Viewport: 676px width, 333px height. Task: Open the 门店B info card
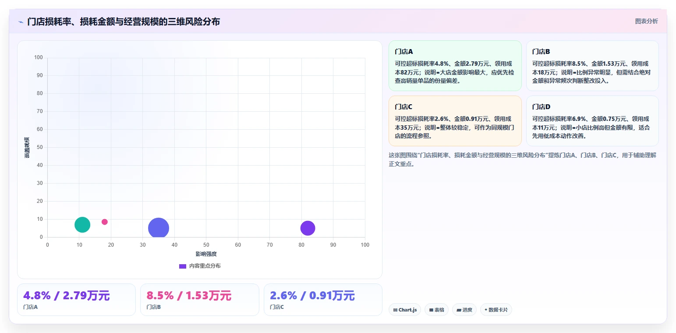point(592,66)
